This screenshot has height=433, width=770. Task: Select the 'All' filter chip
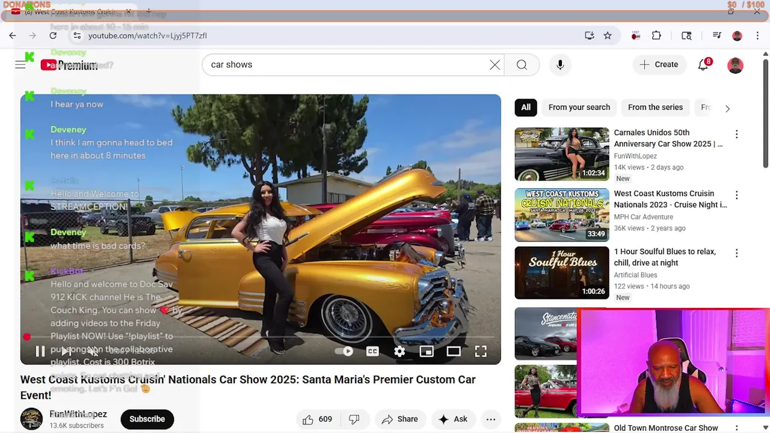tap(526, 107)
